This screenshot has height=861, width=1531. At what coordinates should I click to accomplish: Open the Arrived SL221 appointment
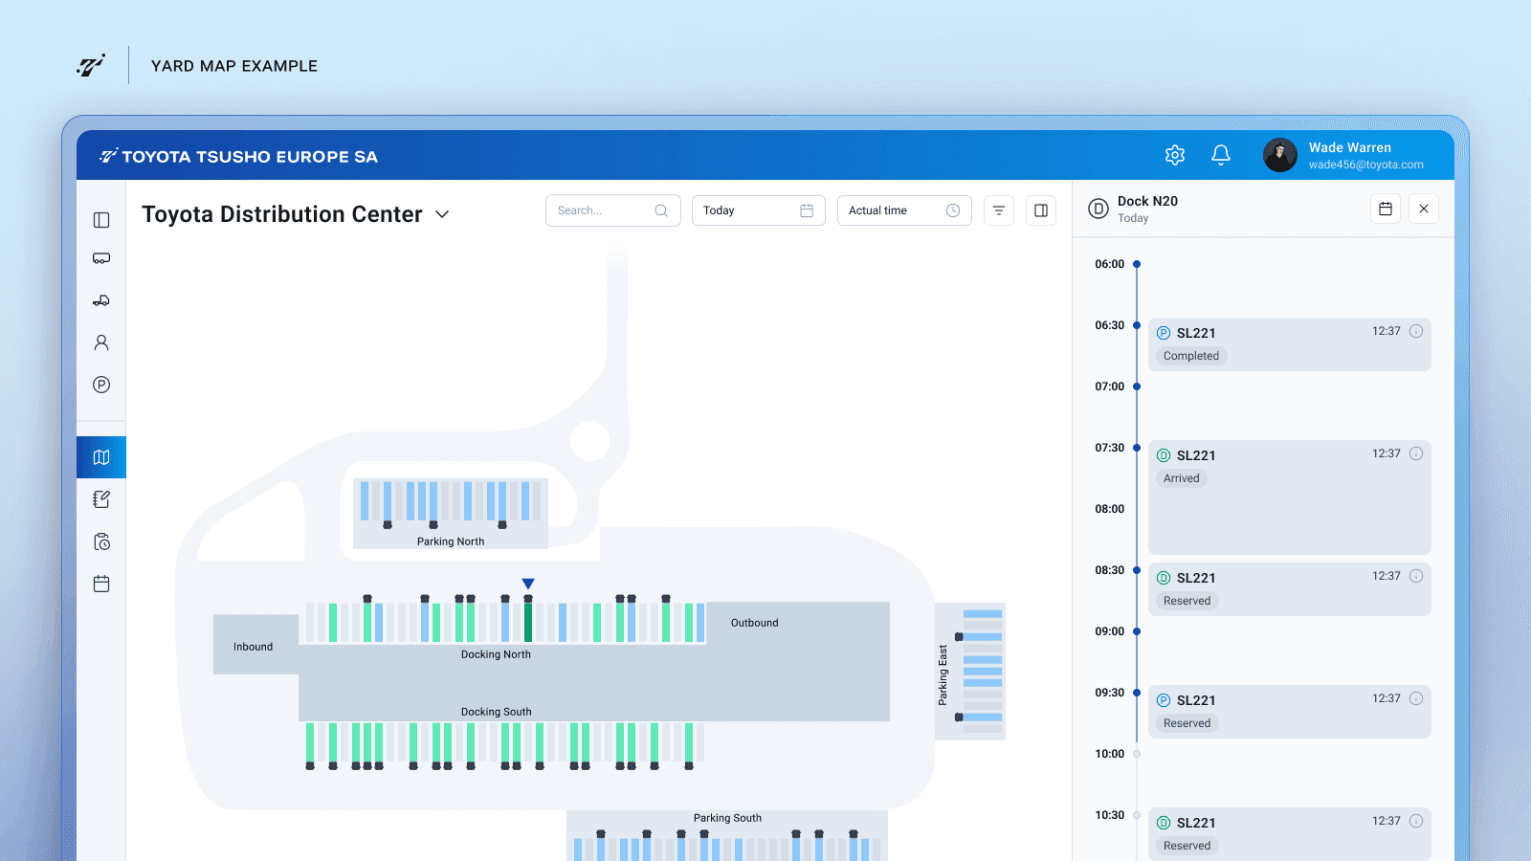[1290, 497]
